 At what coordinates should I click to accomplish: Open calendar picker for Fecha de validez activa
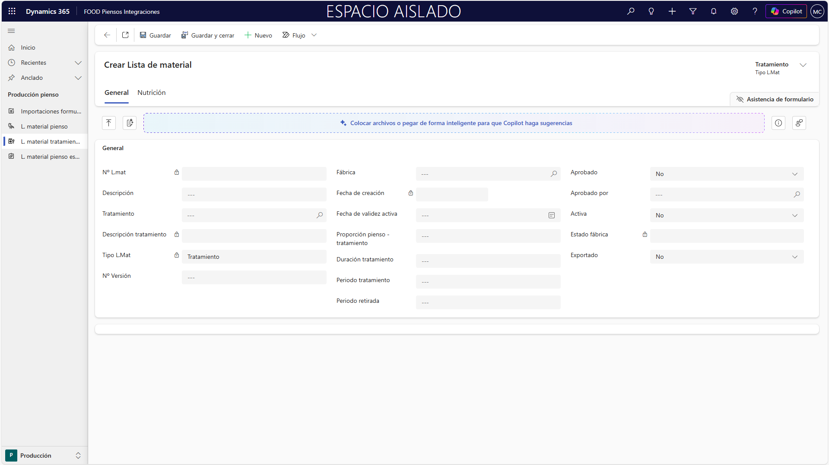pyautogui.click(x=552, y=215)
